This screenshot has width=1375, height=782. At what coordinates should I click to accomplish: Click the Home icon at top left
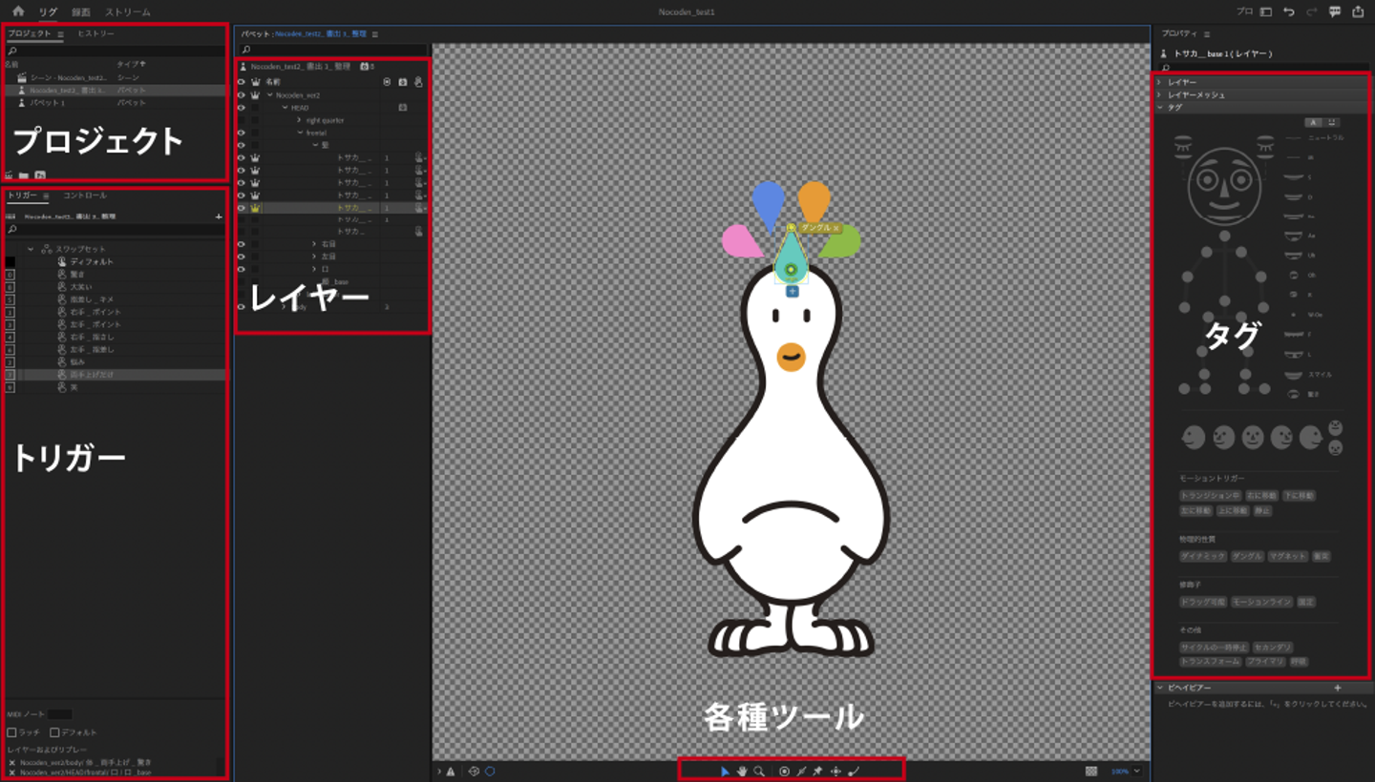tap(18, 11)
